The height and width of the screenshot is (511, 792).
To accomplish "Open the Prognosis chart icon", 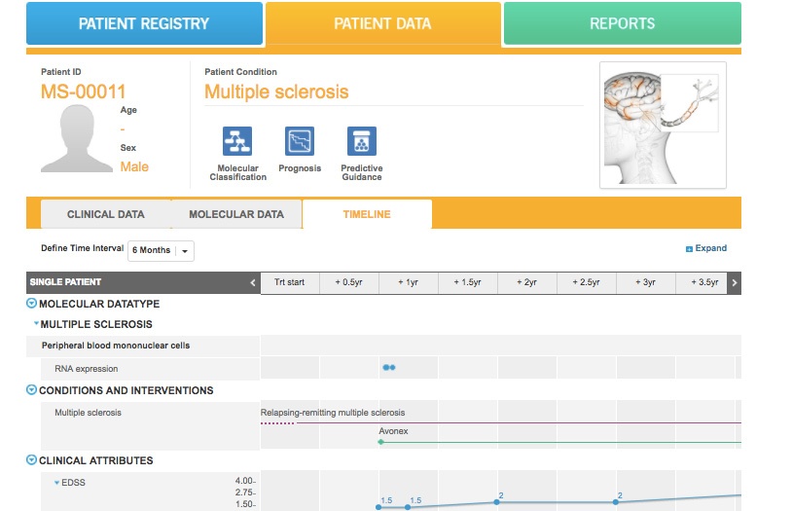I will [300, 141].
